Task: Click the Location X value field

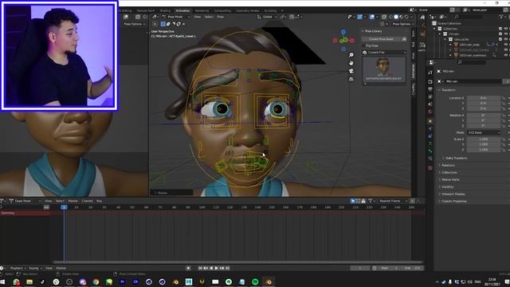Action: [484, 98]
